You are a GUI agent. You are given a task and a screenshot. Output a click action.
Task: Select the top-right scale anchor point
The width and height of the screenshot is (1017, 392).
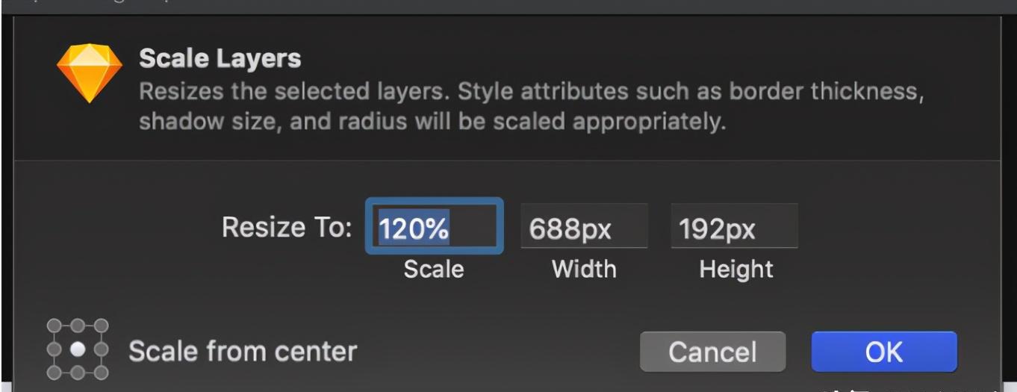101,326
